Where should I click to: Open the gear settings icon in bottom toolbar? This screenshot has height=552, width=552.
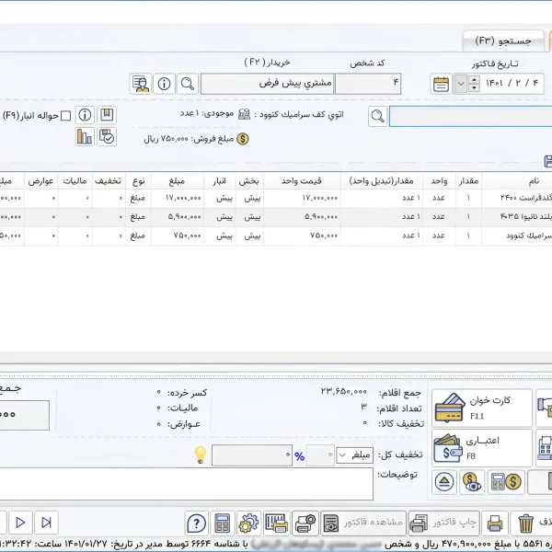[249, 523]
